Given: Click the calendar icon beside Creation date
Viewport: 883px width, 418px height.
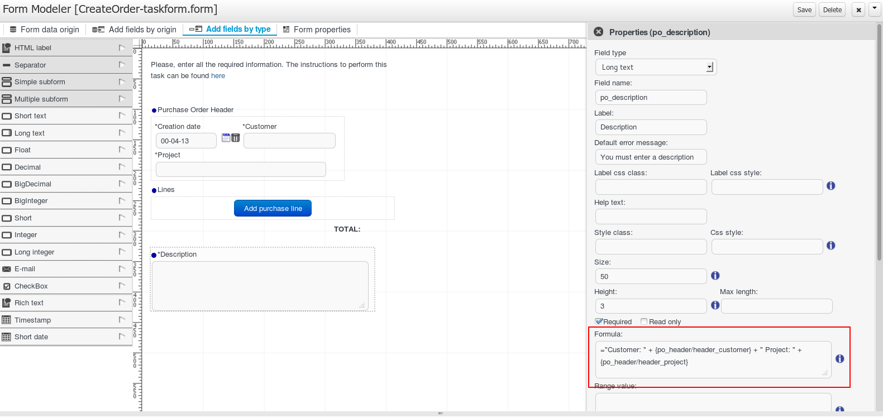Looking at the screenshot, I should pyautogui.click(x=226, y=138).
